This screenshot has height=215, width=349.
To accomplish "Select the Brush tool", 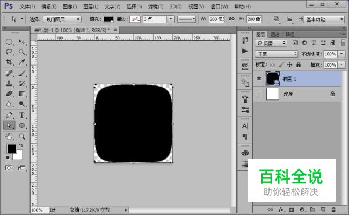I will point(22,73).
